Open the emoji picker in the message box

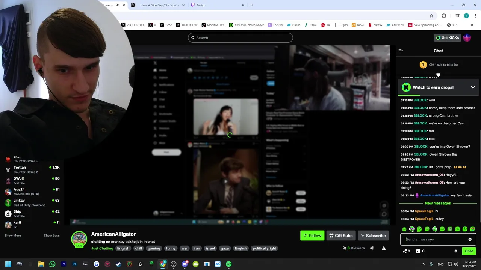click(470, 239)
